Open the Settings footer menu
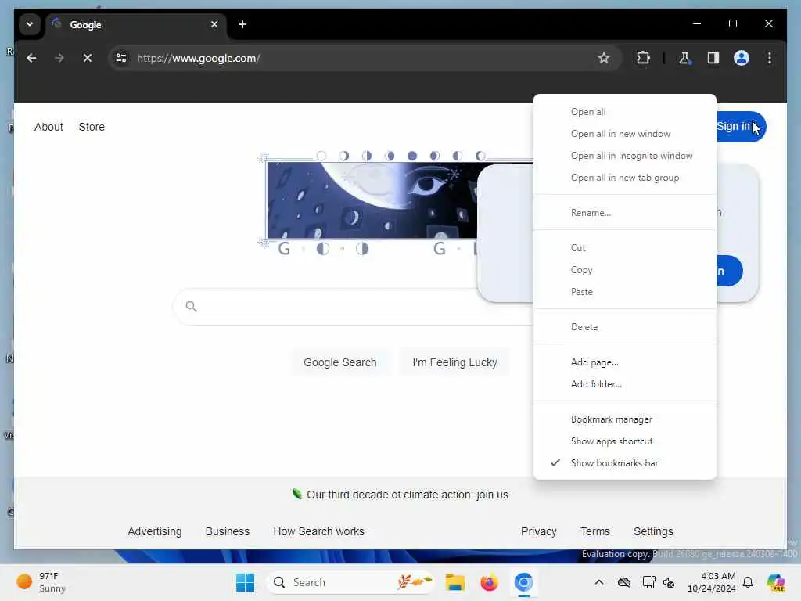Image resolution: width=801 pixels, height=601 pixels. (x=653, y=531)
